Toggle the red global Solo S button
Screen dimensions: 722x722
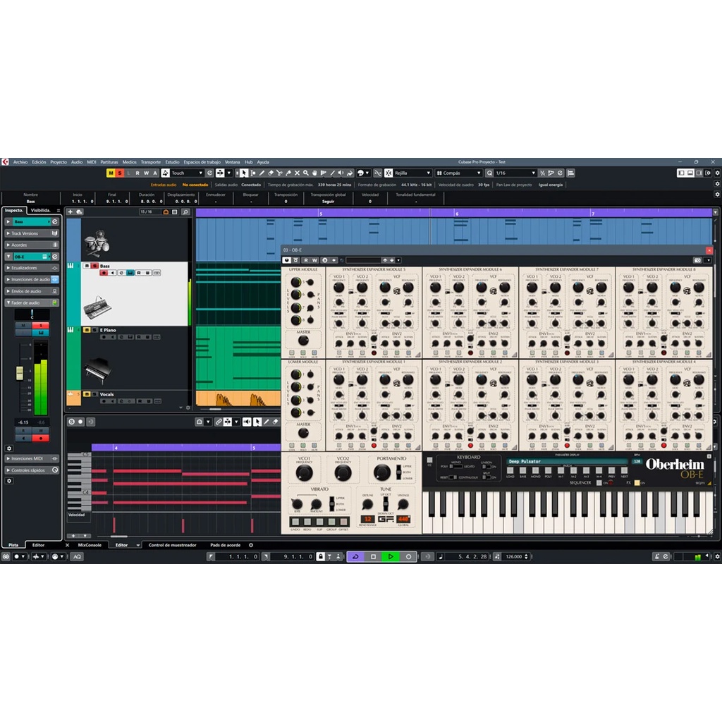120,173
